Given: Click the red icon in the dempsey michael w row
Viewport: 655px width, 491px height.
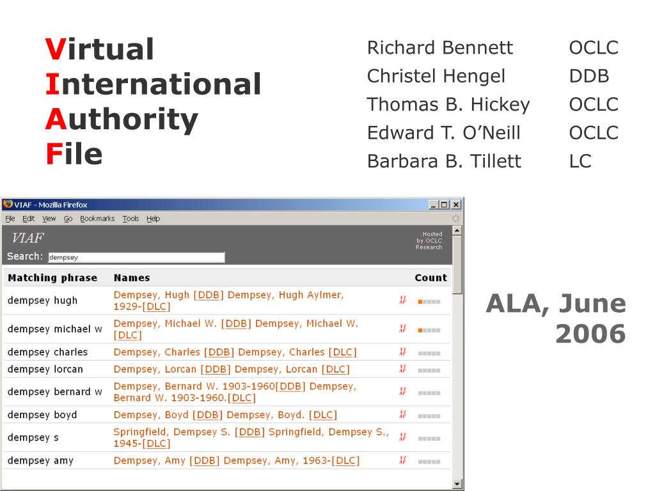Looking at the screenshot, I should pos(403,329).
